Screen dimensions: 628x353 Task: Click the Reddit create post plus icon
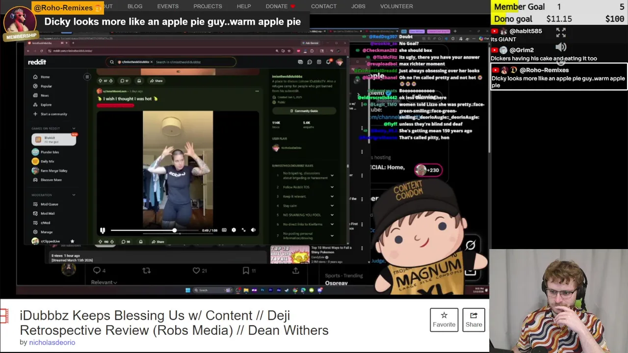coord(319,62)
